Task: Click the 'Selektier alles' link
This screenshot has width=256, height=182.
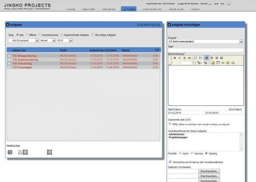Action: click(x=13, y=146)
